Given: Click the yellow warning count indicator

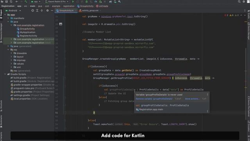Looking at the screenshot, I should pyautogui.click(x=232, y=15).
